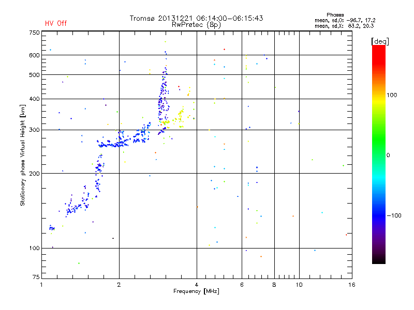This screenshot has height=310, width=414.
Task: Select the 'mean, sd,X: 83.2, 20.3' line
Action: pyautogui.click(x=344, y=26)
